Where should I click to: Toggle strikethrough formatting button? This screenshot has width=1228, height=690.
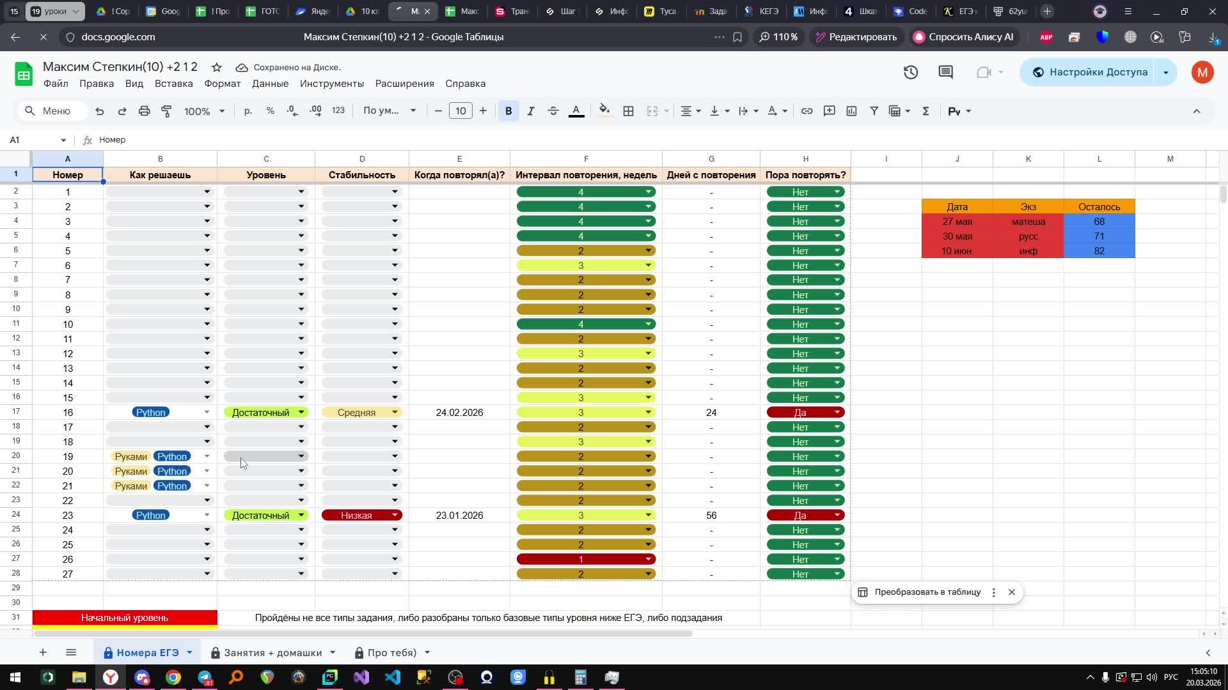(x=553, y=111)
